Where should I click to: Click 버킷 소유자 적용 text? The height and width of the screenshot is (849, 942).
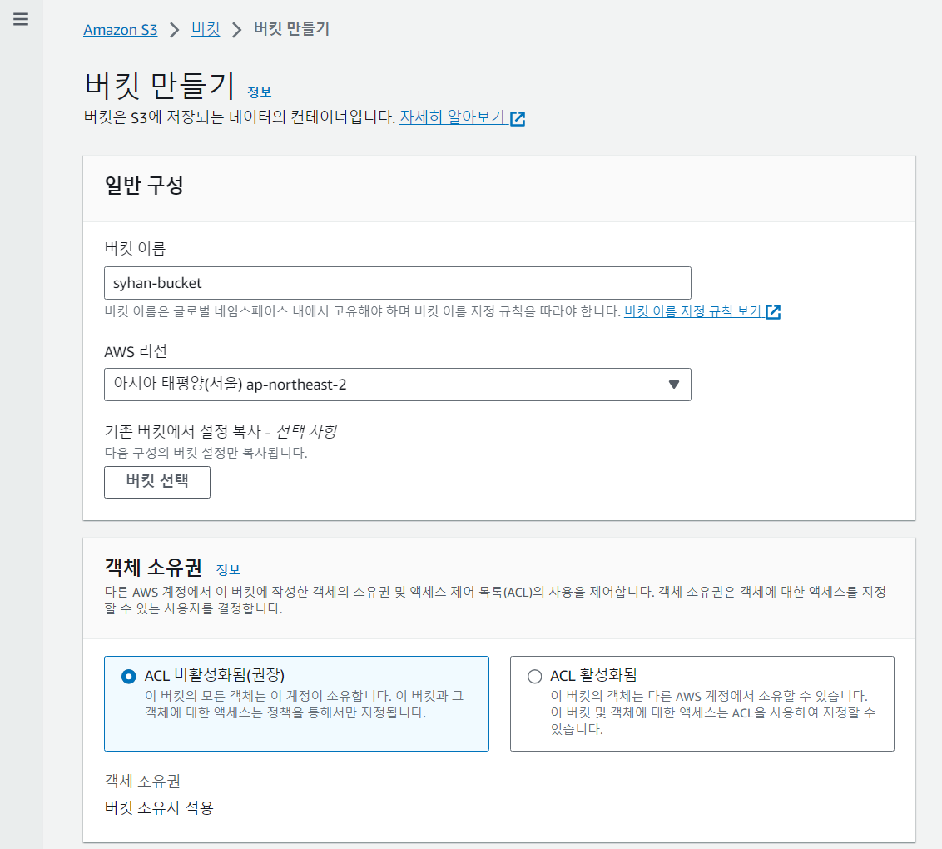[x=159, y=807]
